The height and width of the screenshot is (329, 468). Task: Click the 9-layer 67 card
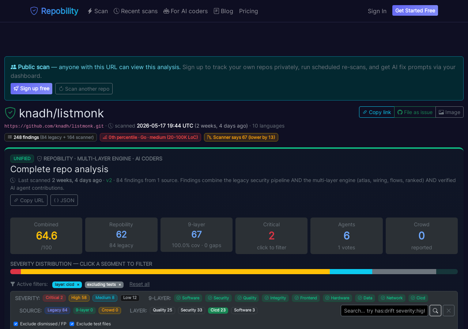(196, 235)
